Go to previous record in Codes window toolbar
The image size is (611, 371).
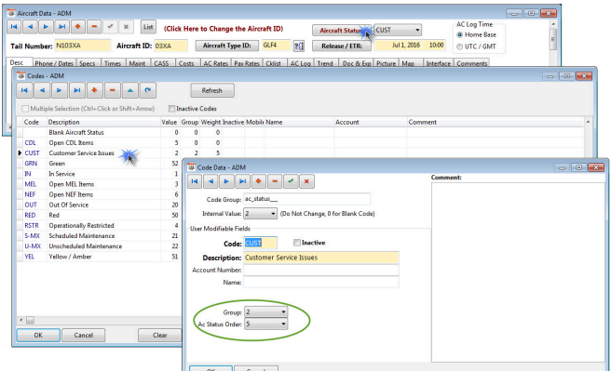click(42, 90)
